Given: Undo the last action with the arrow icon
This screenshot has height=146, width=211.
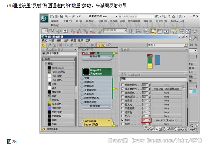Looking at the screenshot, I should point(66,16).
